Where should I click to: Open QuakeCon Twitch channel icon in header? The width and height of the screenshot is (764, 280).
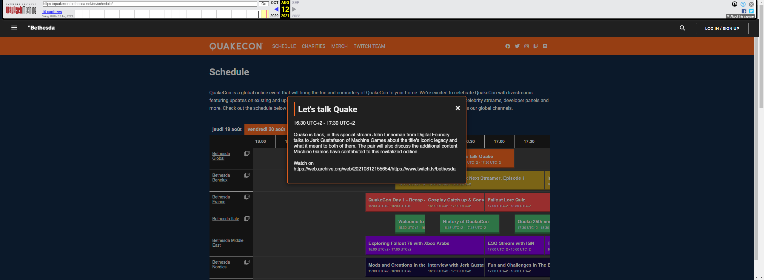pyautogui.click(x=536, y=46)
